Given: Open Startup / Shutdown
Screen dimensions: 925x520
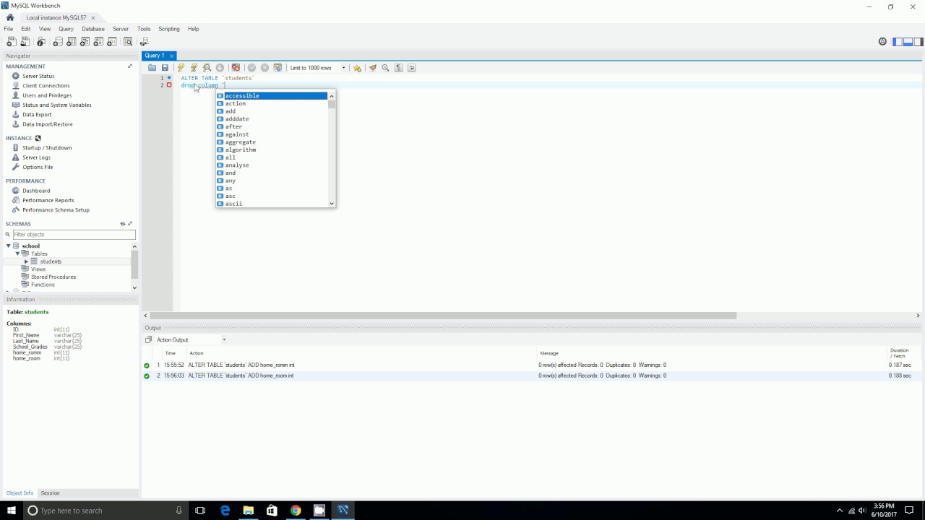Looking at the screenshot, I should click(x=47, y=148).
